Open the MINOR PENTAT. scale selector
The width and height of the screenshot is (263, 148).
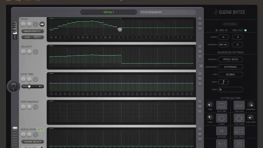pyautogui.click(x=32, y=31)
